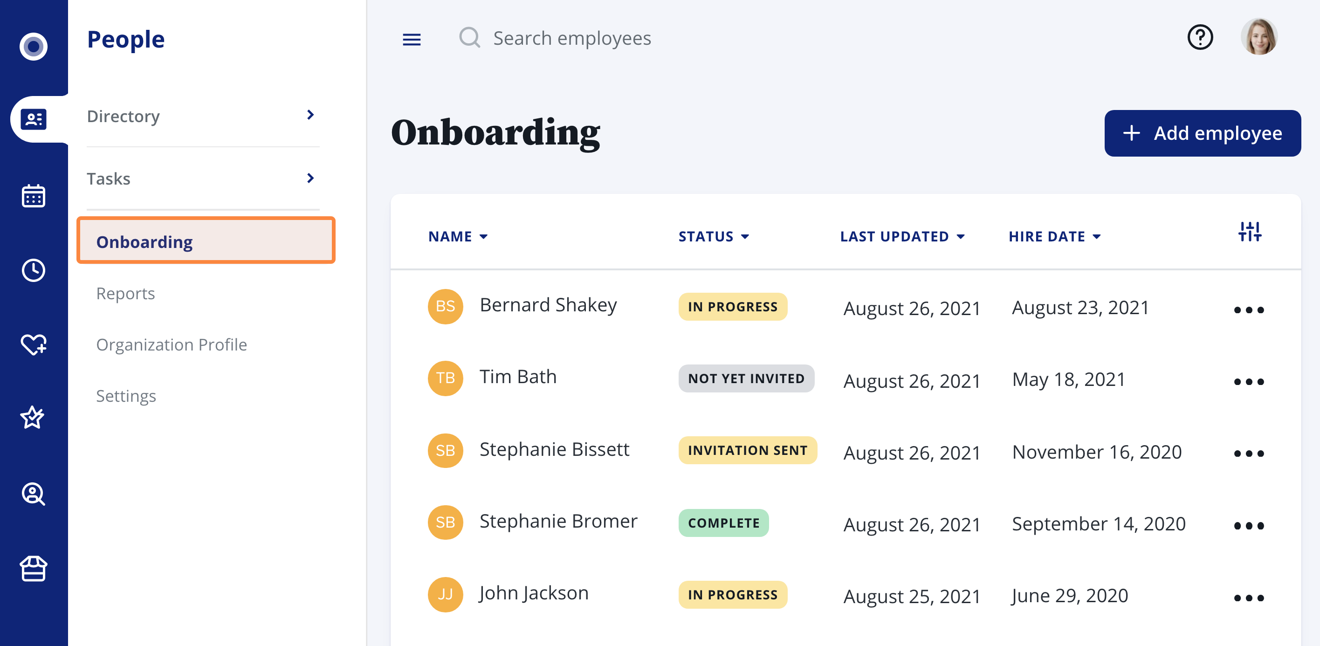Click the table filter sliders icon
Screen dimensions: 1320x646
[x=1249, y=232]
